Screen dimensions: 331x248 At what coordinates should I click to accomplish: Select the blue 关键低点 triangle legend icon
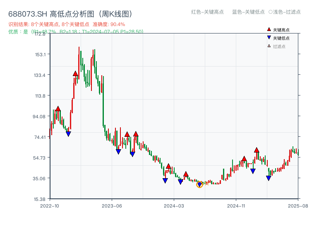click(x=268, y=37)
